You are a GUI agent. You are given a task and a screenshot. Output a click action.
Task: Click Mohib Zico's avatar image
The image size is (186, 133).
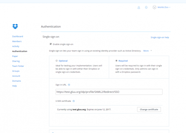point(155,7)
